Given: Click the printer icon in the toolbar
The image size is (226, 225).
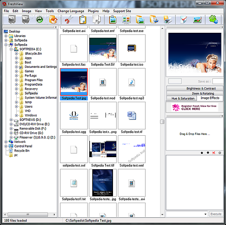Looking at the screenshot, I should [168, 20].
